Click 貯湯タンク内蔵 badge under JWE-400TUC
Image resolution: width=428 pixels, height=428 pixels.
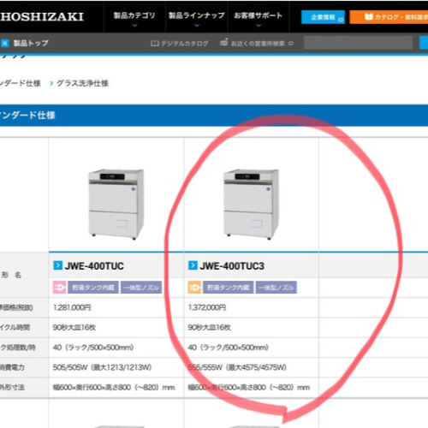click(x=93, y=288)
